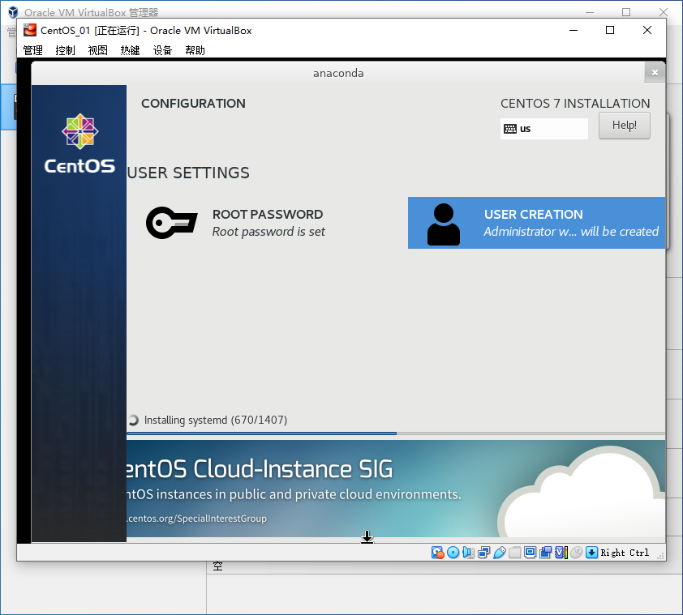Click the mouse integration status icon
This screenshot has height=615, width=683.
[576, 553]
